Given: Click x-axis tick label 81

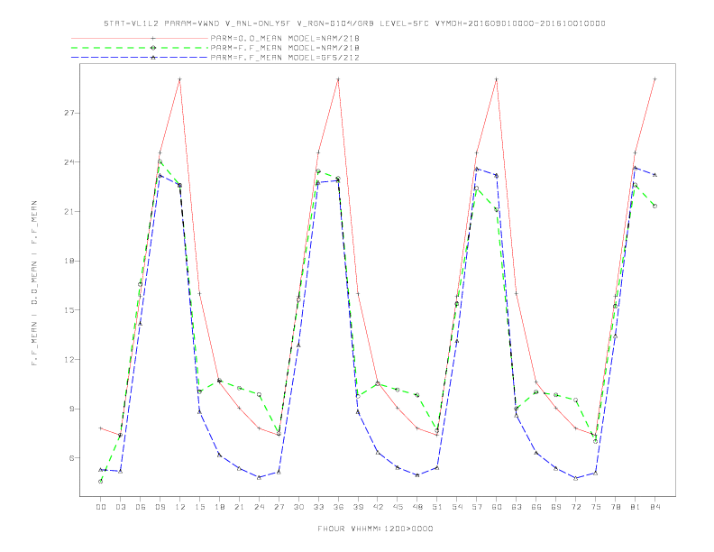Looking at the screenshot, I should tap(636, 507).
